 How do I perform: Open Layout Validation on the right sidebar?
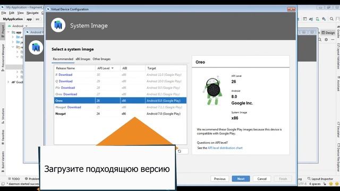(x=338, y=56)
